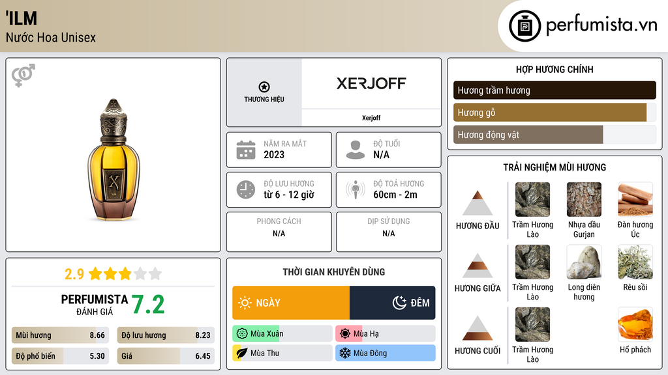The width and height of the screenshot is (668, 375).
Task: Click the Hương đầu pyramid icon
Action: click(x=478, y=203)
